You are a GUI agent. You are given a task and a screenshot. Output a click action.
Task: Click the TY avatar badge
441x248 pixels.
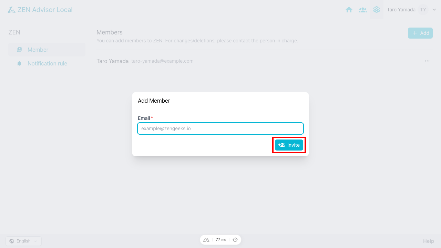(423, 10)
